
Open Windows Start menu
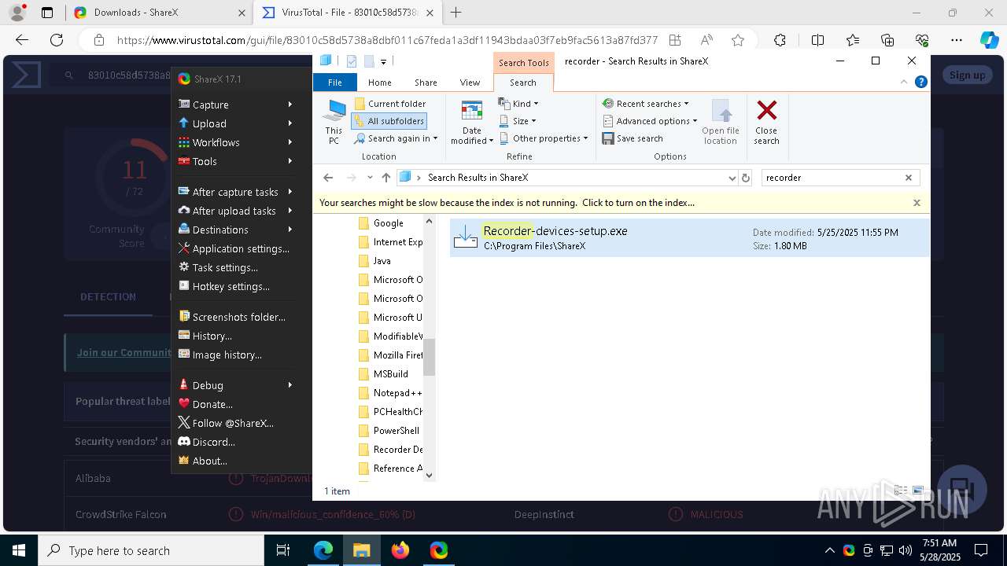point(18,550)
